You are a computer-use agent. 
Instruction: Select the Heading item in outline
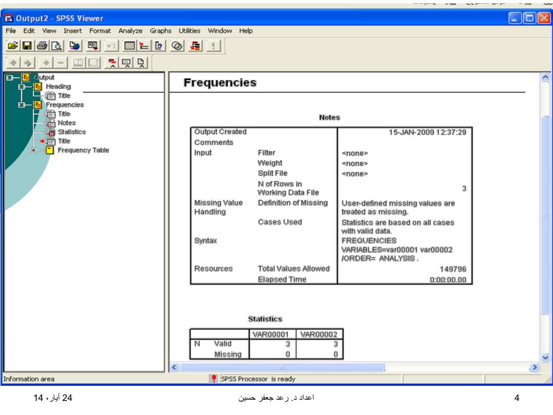58,86
